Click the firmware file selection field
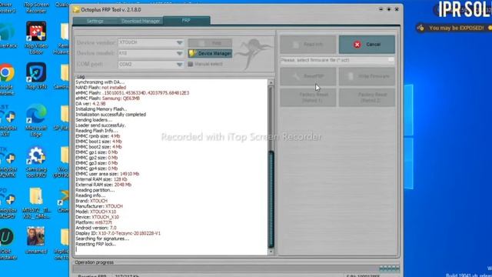492x277 pixels. coord(337,60)
